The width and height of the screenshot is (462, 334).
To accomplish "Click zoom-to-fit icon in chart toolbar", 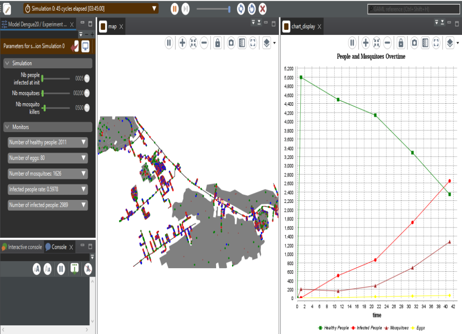I will [x=376, y=43].
